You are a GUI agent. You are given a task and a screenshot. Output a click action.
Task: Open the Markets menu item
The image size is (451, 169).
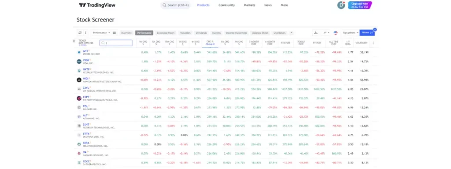249,5
